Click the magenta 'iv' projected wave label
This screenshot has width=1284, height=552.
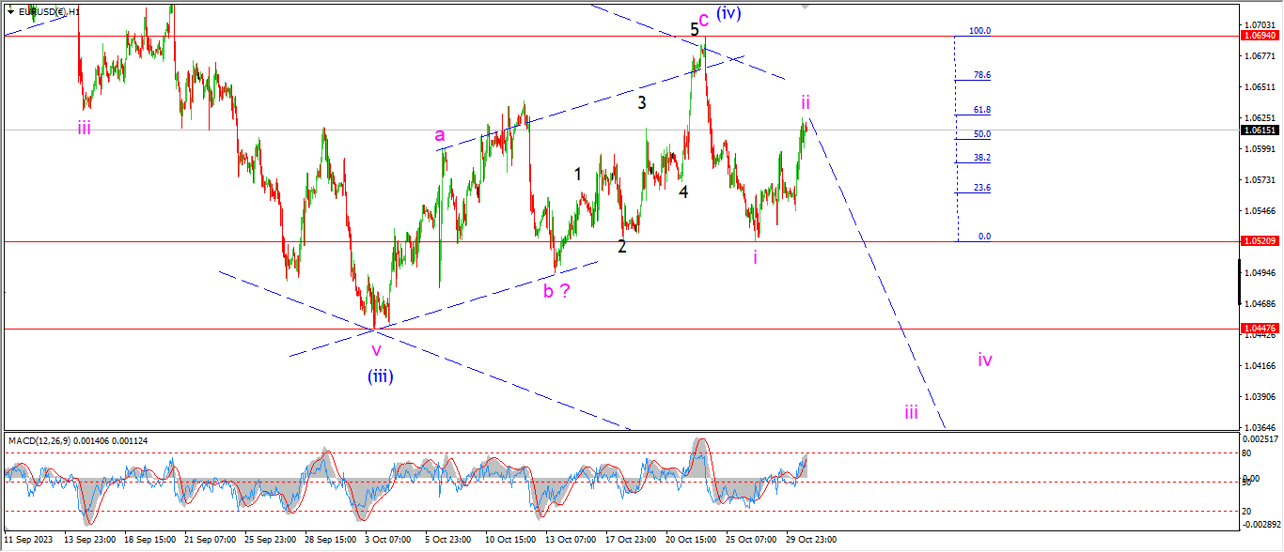pos(984,360)
